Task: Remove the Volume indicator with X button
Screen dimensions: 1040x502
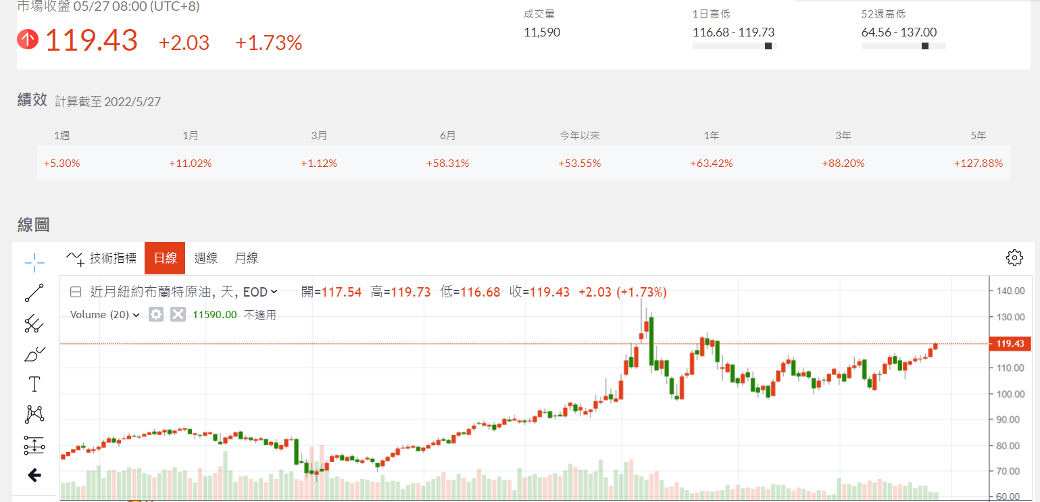Action: [x=178, y=314]
